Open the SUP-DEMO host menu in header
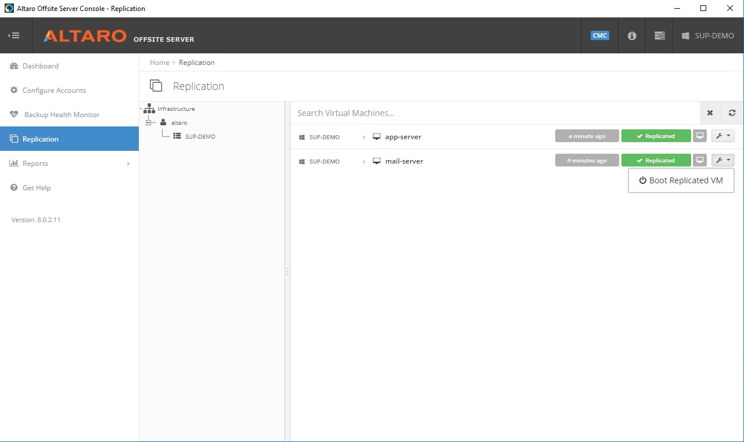This screenshot has height=442, width=744. click(708, 35)
